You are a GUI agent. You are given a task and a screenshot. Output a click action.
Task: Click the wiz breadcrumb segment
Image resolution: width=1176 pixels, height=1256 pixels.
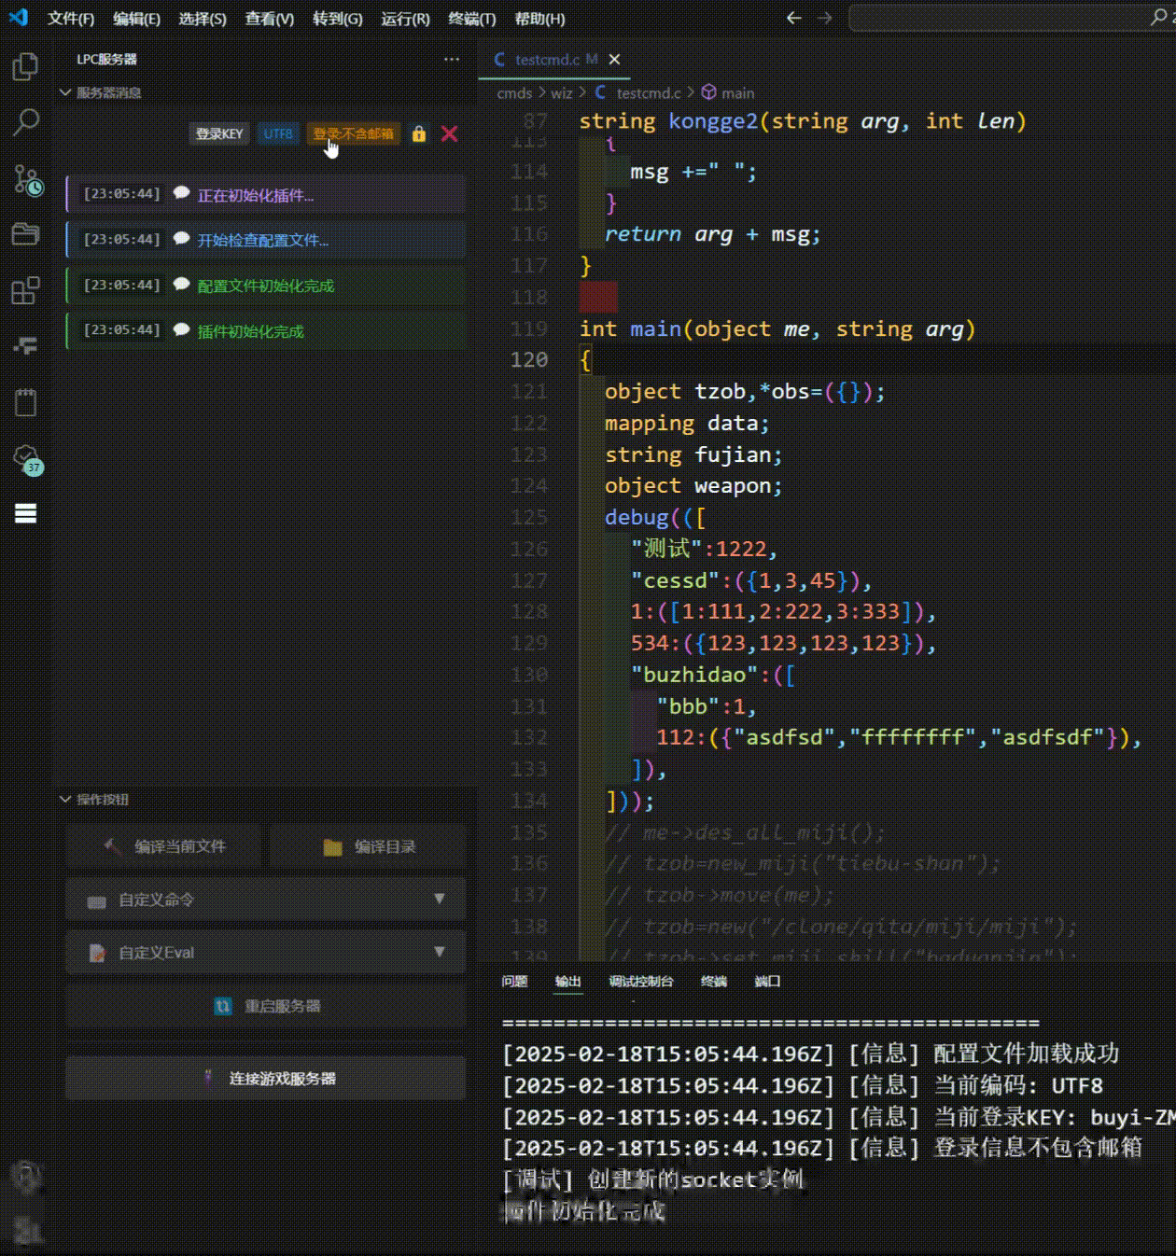pyautogui.click(x=561, y=92)
